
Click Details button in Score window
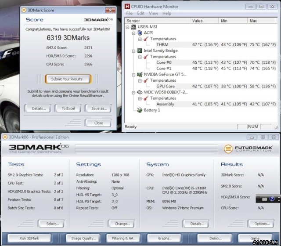coord(39,109)
